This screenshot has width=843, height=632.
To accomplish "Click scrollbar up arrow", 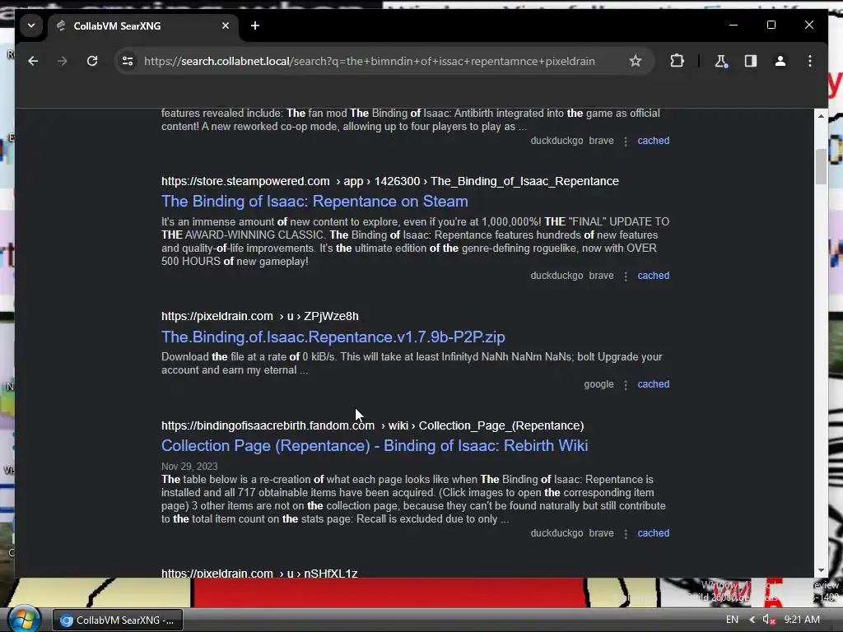I will [x=821, y=115].
